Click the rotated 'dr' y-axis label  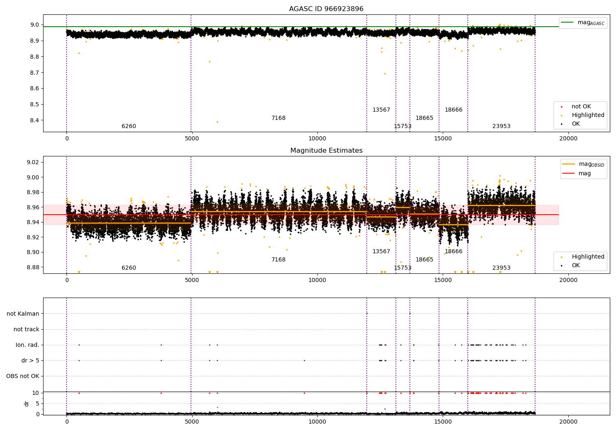[x=27, y=403]
